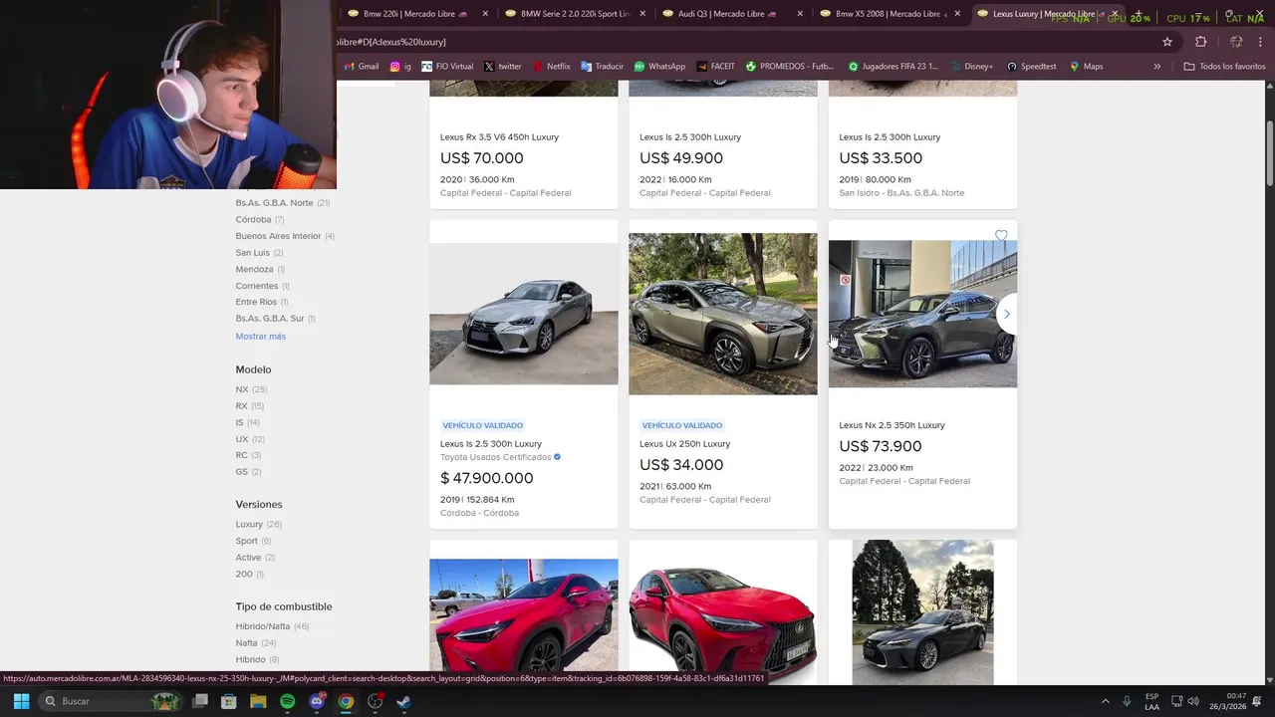Open Lexus Is 2.5 300h US$ 49.900 listing

point(690,137)
